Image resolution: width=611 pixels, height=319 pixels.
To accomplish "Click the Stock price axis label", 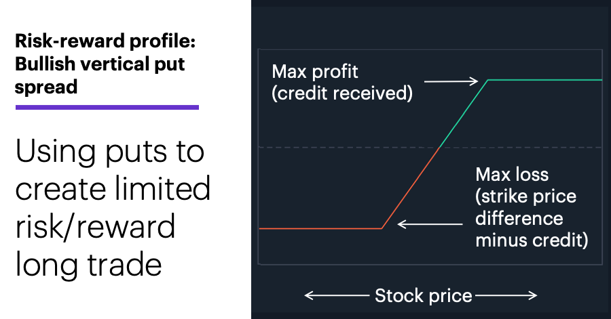I will (x=423, y=296).
